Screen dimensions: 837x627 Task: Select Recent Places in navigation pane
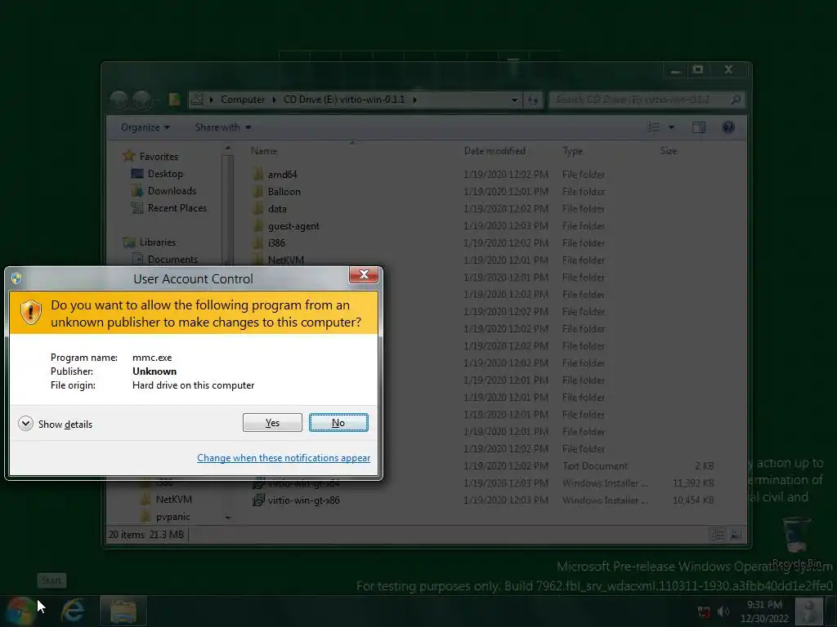177,208
